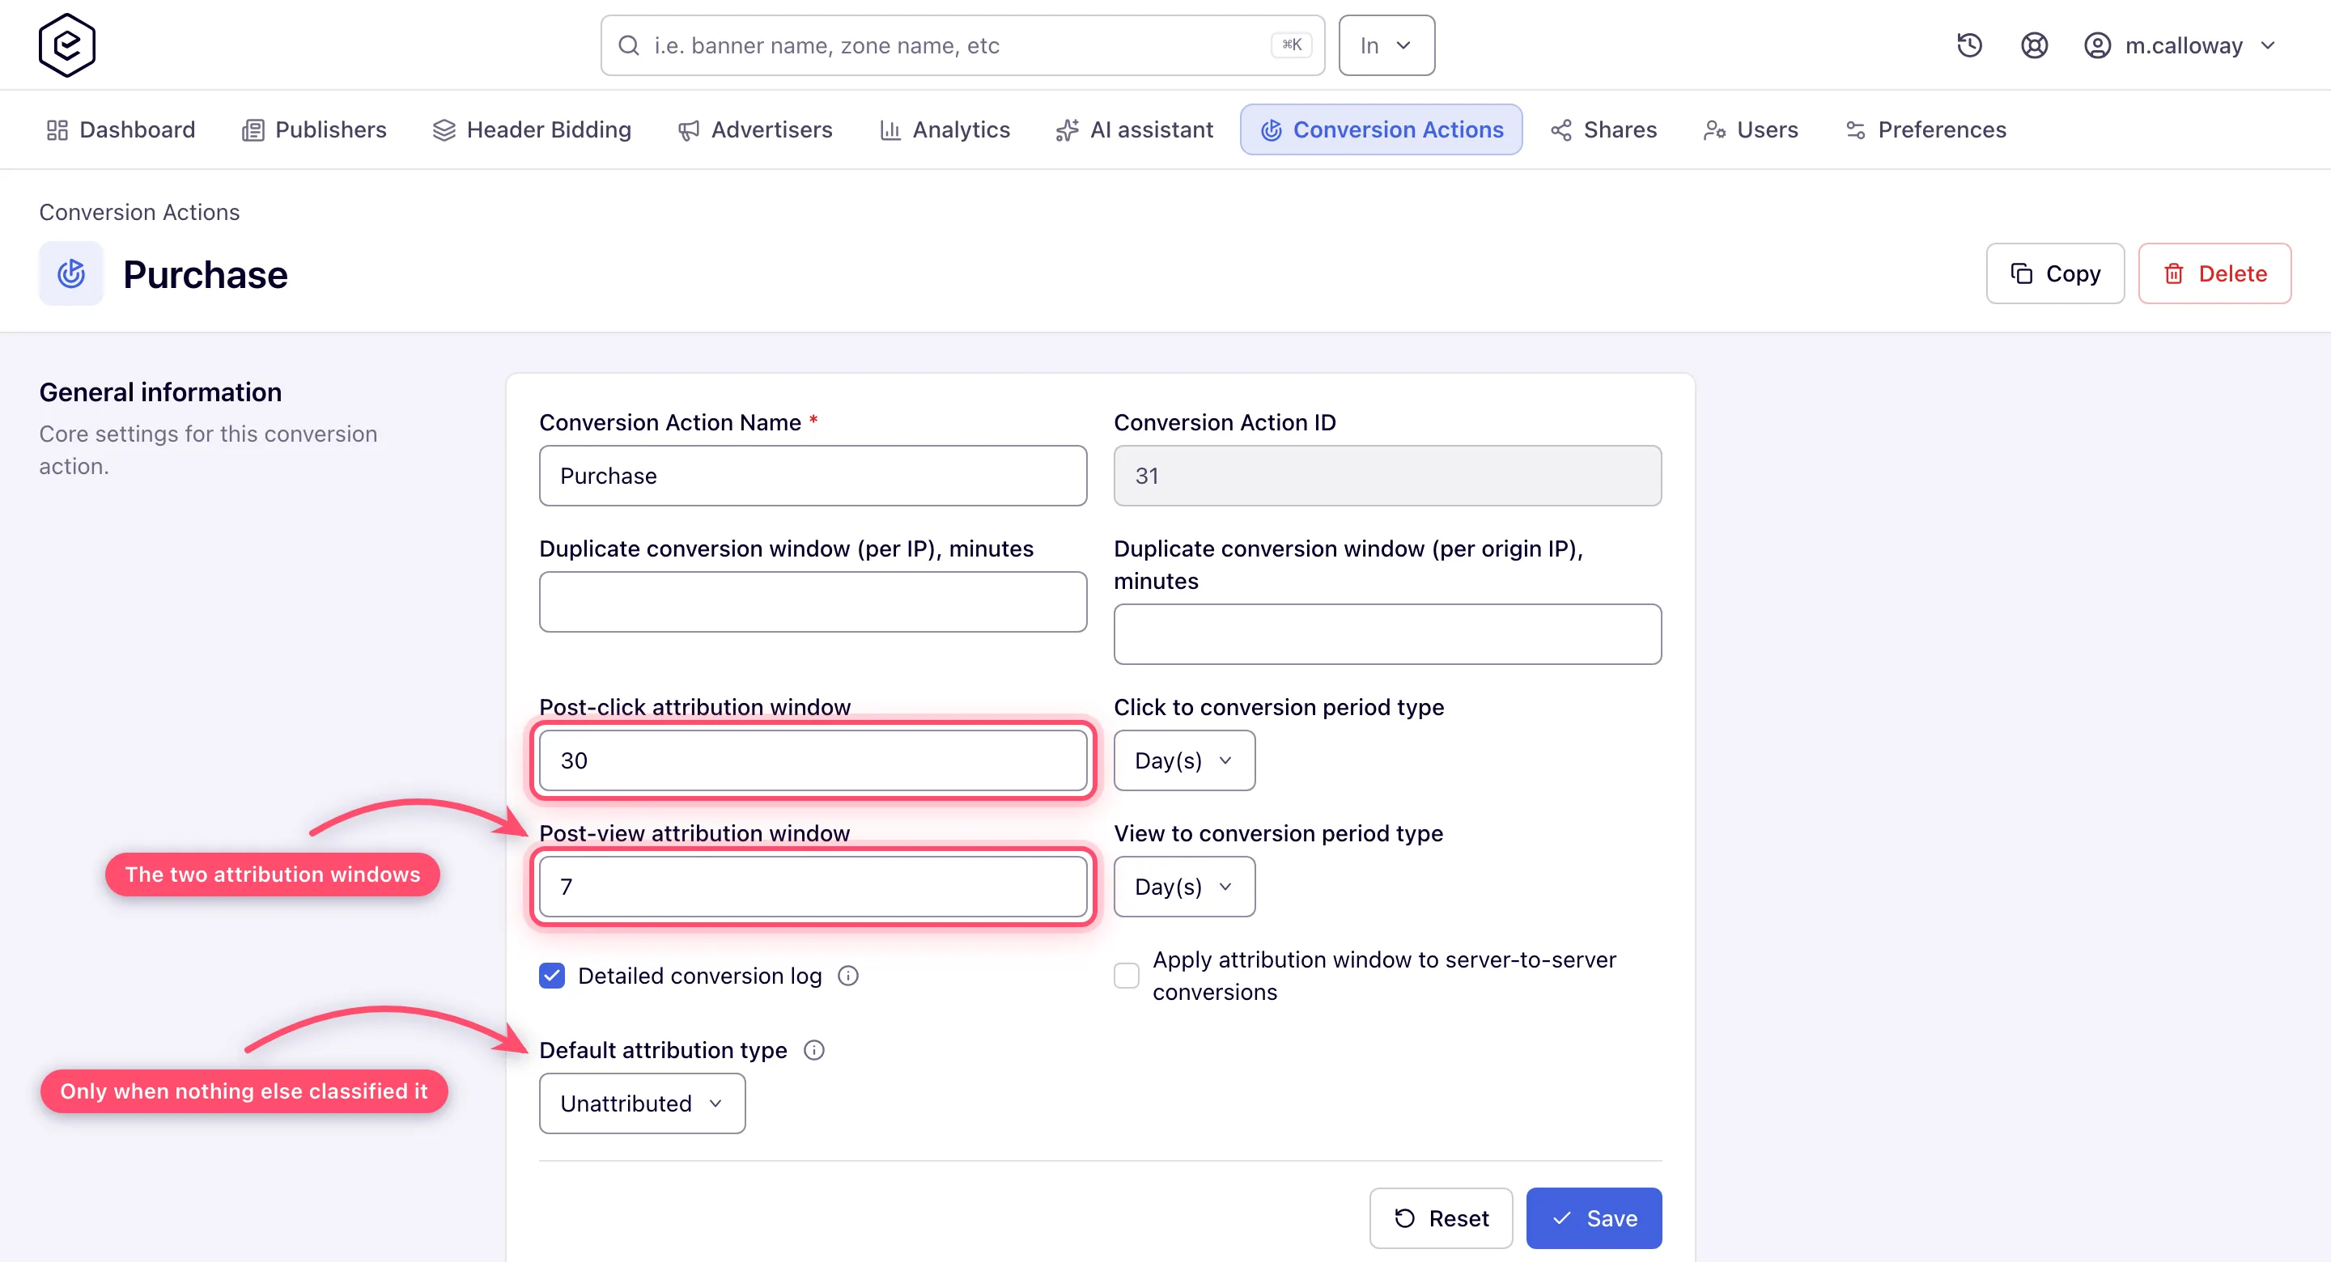
Task: Enable server-to-server attribution window checkbox
Action: 1127,976
